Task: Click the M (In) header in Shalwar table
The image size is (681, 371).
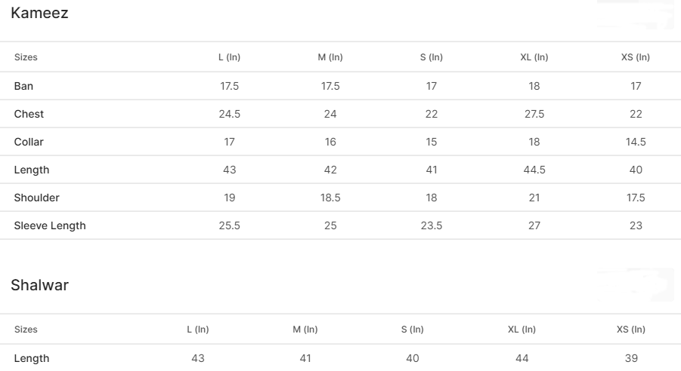Action: 305,330
